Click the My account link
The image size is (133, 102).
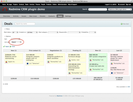(x=121, y=4)
